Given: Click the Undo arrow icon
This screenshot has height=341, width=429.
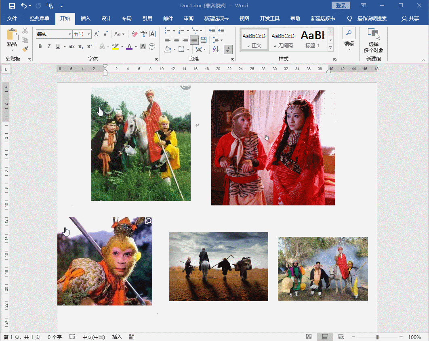Looking at the screenshot, I should tap(24, 6).
